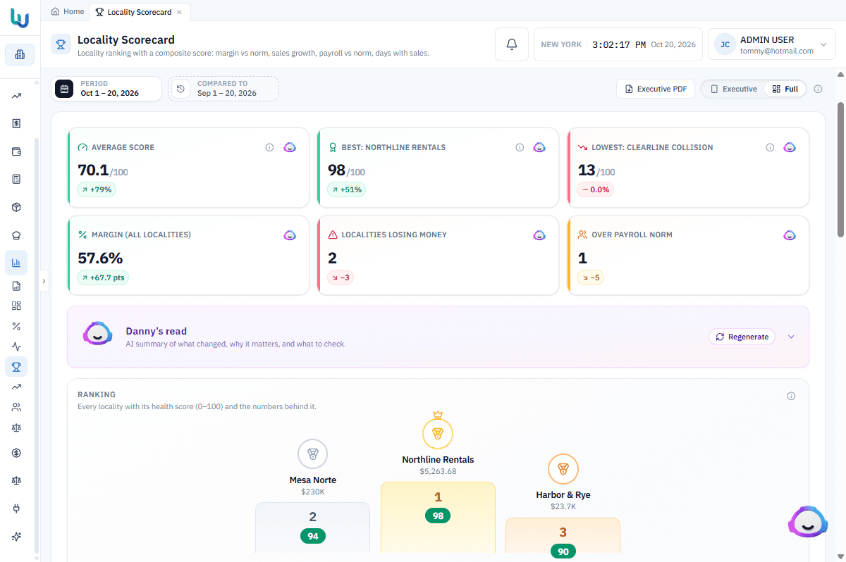The width and height of the screenshot is (846, 562).
Task: Click info icon on Average Score card
Action: [269, 147]
